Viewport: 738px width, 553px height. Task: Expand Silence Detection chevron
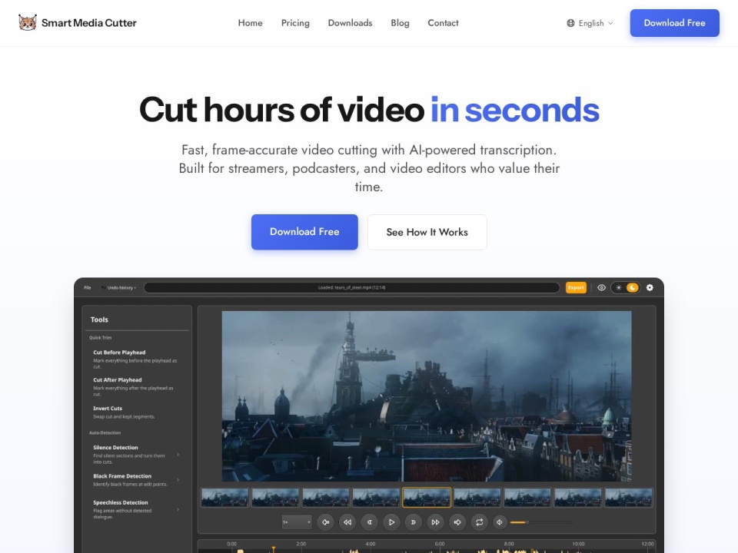[x=178, y=455]
